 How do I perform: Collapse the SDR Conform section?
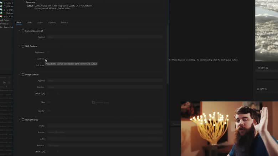(19, 46)
